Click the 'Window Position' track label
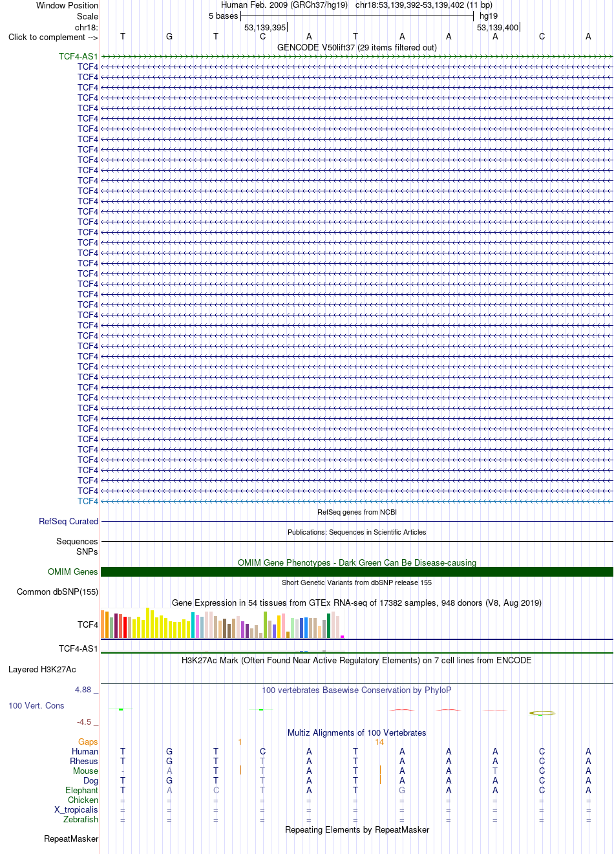The image size is (614, 854). pos(67,5)
